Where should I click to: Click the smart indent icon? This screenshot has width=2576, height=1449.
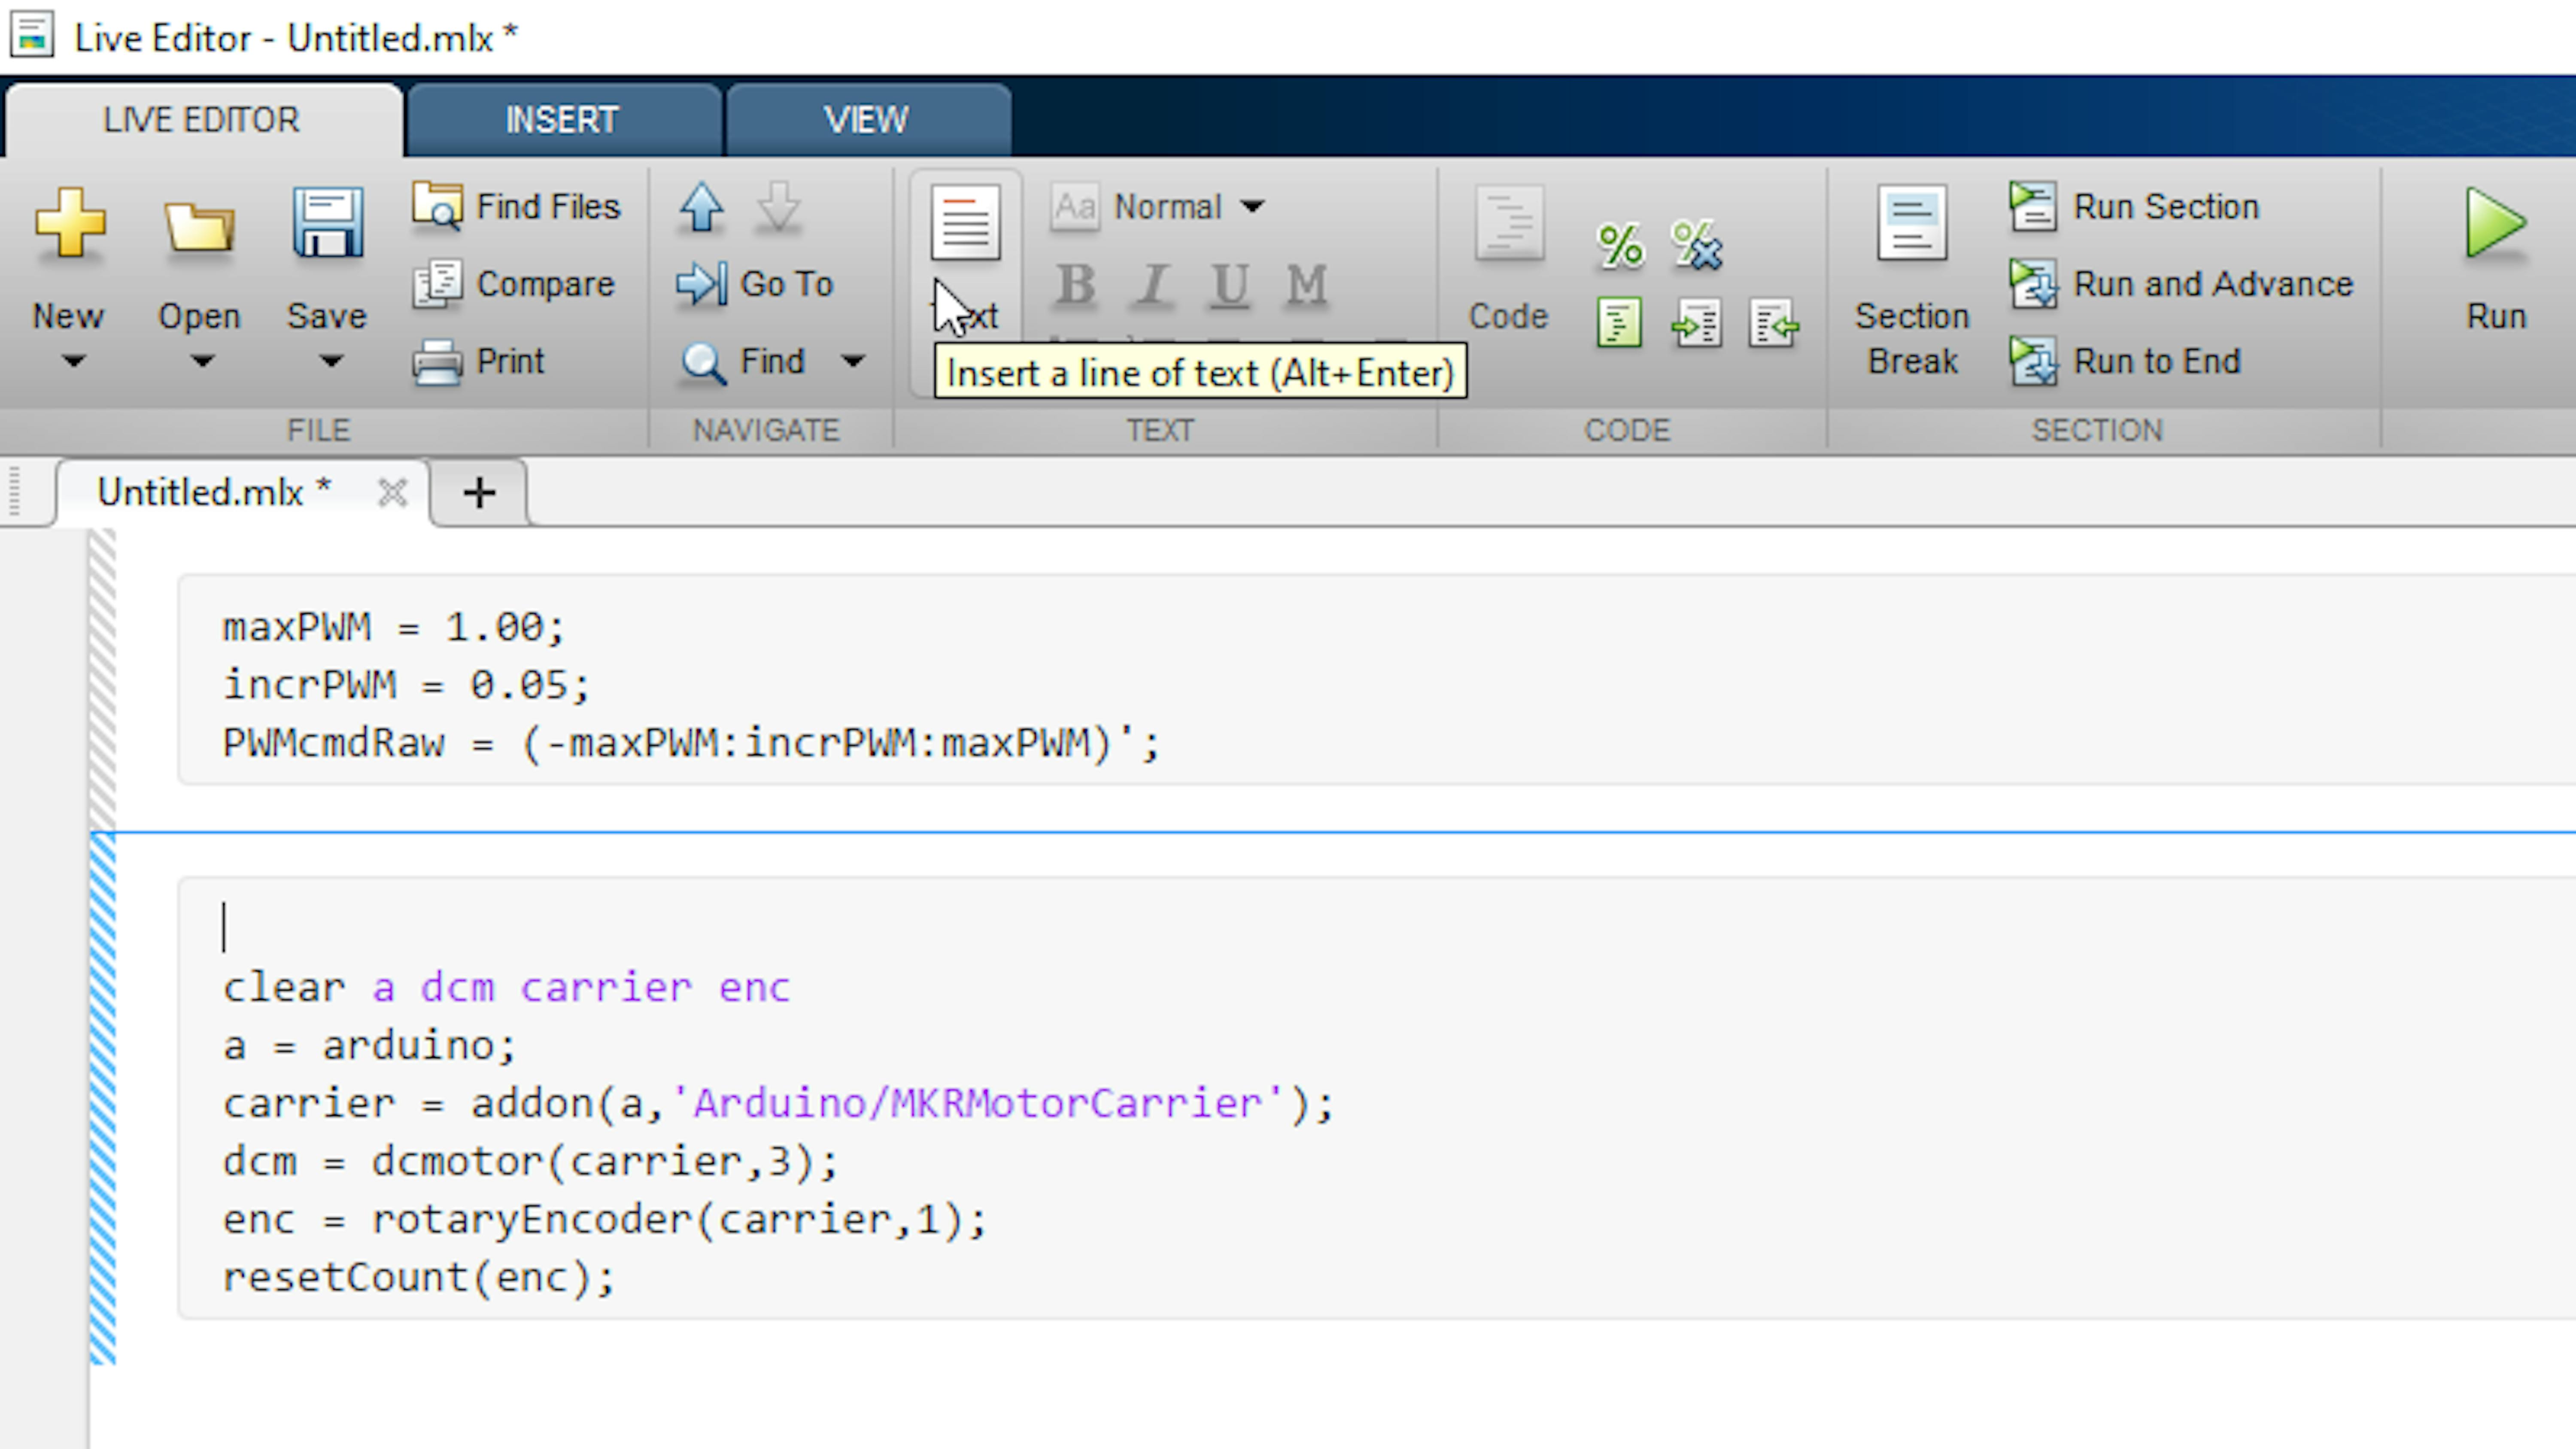click(x=1620, y=323)
